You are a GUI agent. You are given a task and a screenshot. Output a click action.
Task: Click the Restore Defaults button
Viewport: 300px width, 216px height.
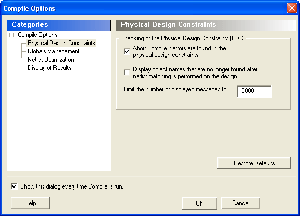click(x=254, y=163)
